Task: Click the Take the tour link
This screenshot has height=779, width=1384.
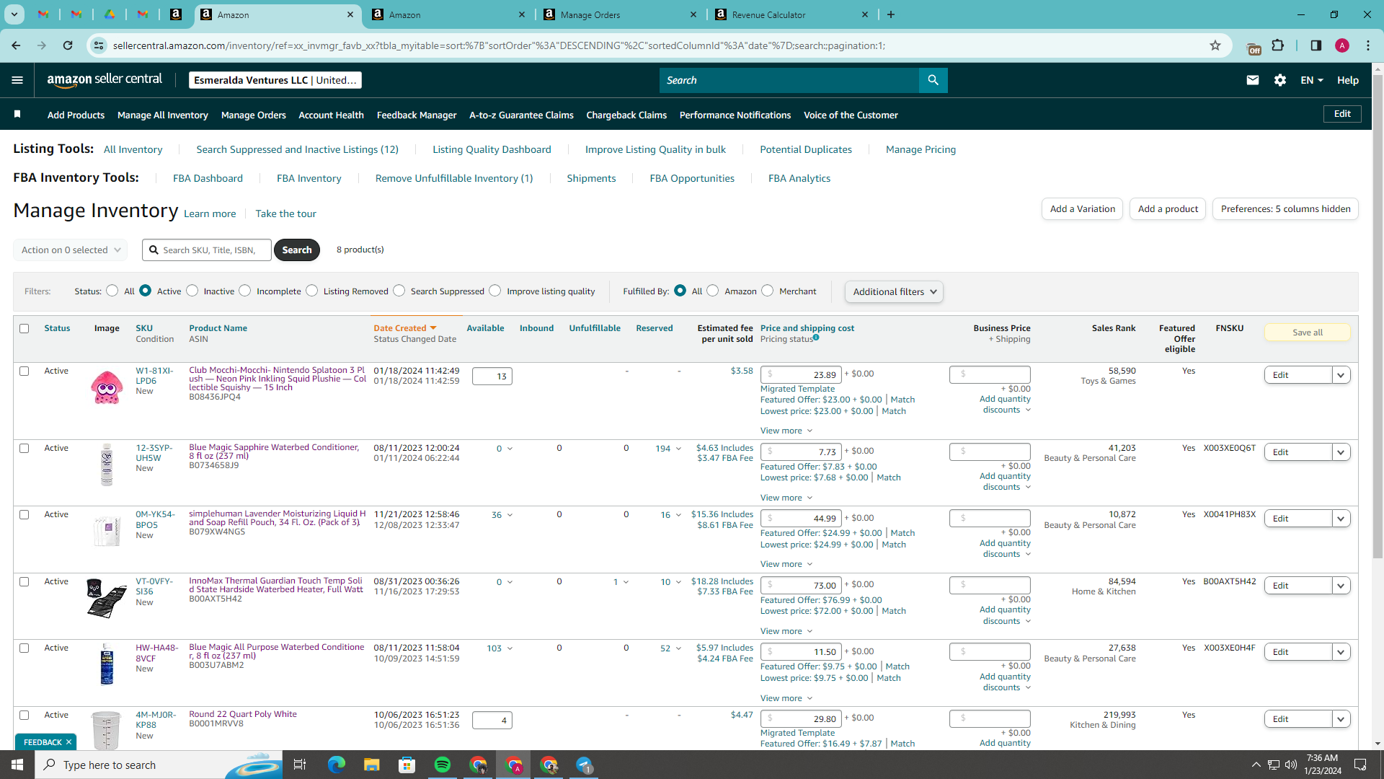Action: pyautogui.click(x=285, y=214)
